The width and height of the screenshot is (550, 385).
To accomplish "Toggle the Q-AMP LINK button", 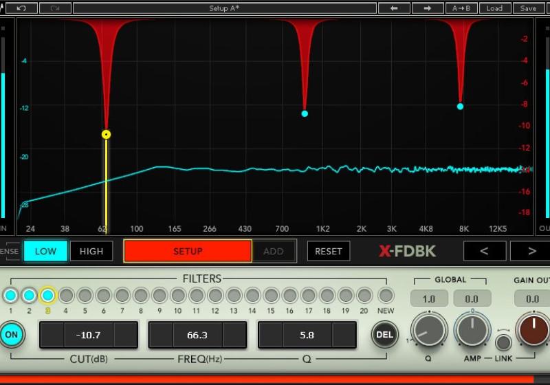I will [503, 342].
